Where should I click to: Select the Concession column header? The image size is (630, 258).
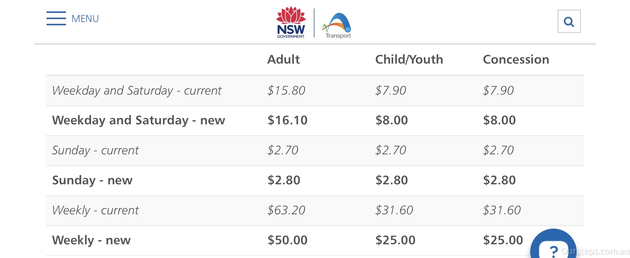pyautogui.click(x=516, y=59)
